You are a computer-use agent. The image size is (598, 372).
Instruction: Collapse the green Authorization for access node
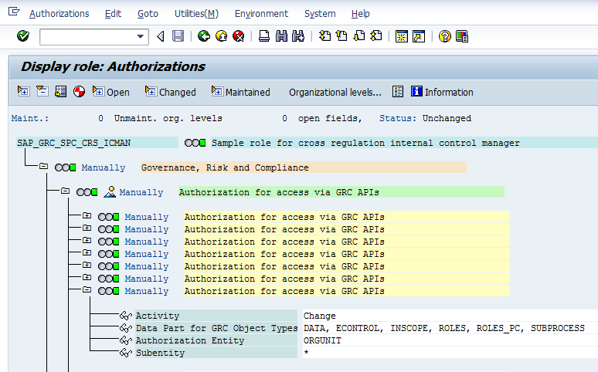65,191
